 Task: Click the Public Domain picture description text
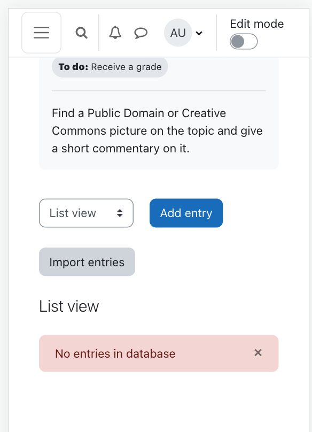157,131
